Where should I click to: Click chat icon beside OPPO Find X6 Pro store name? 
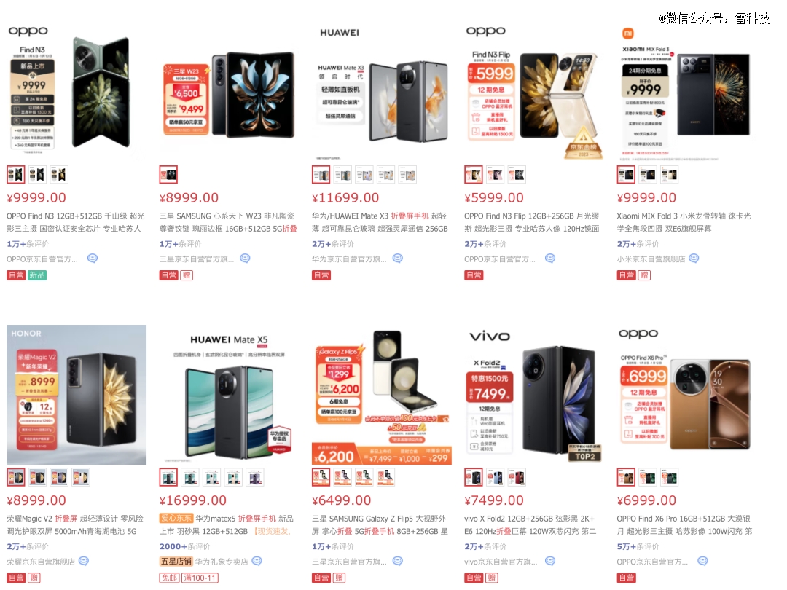point(702,561)
